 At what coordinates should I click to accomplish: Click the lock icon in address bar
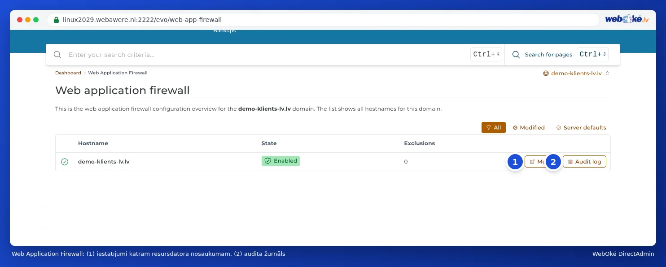click(x=56, y=20)
